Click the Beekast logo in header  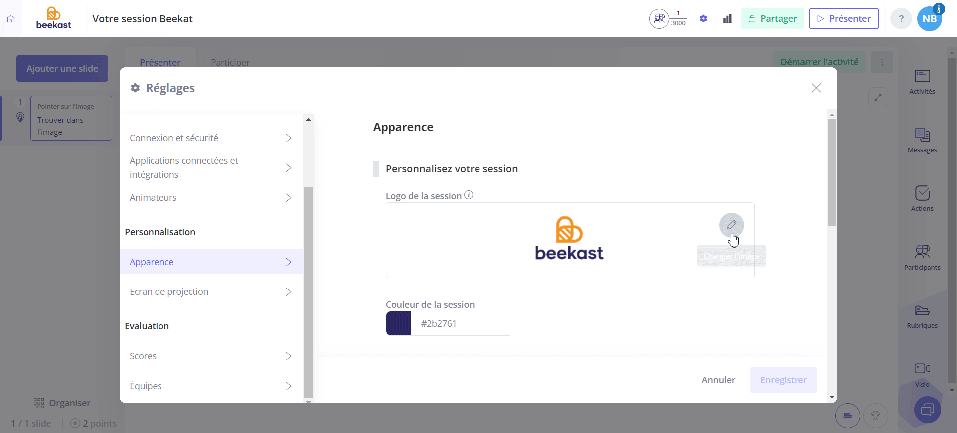tap(54, 18)
